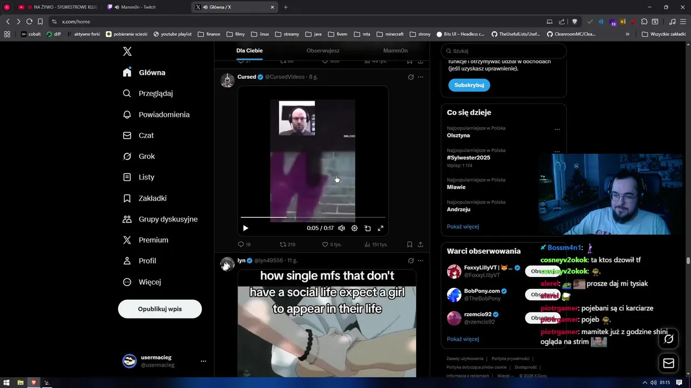The height and width of the screenshot is (388, 691).
Task: Open Andrzeju trend
Action: tap(459, 209)
